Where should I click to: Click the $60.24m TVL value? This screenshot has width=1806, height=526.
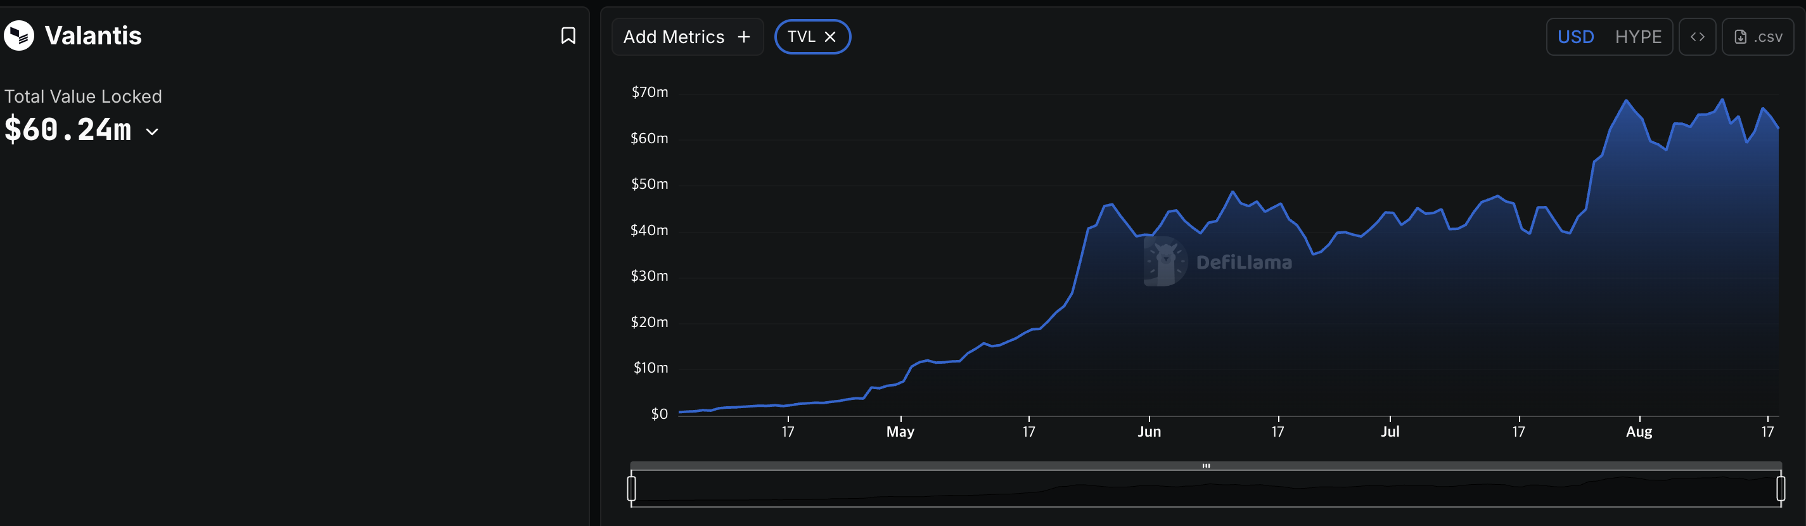point(67,130)
